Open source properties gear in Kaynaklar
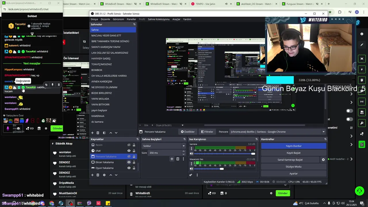This screenshot has height=207, width=368. (x=104, y=175)
